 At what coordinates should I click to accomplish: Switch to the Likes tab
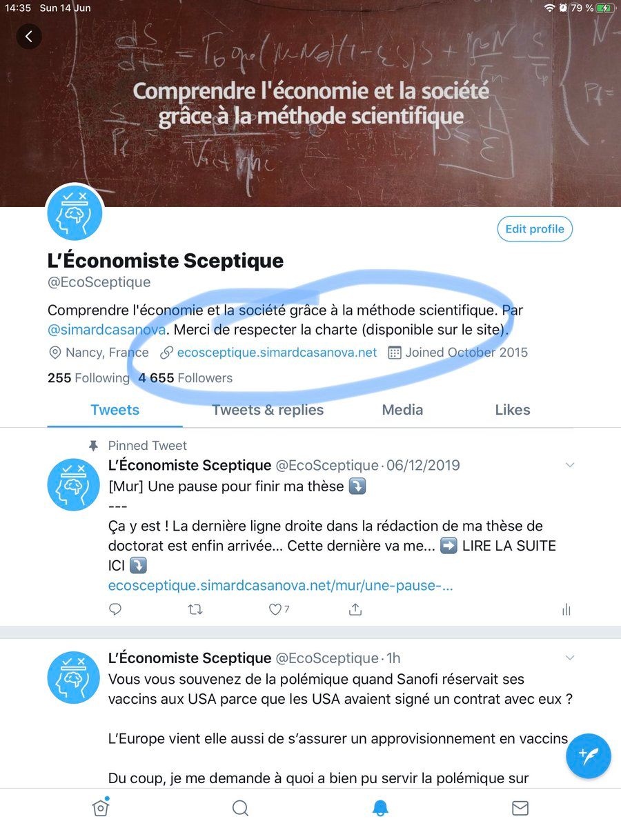[513, 410]
